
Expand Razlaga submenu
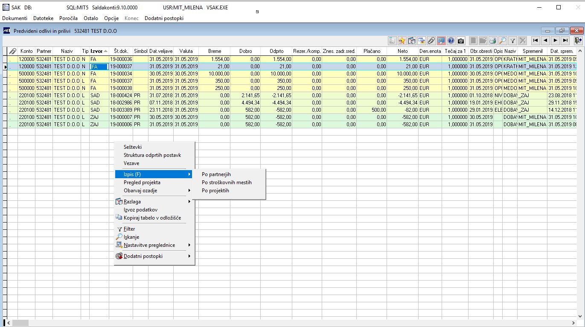[x=154, y=202]
